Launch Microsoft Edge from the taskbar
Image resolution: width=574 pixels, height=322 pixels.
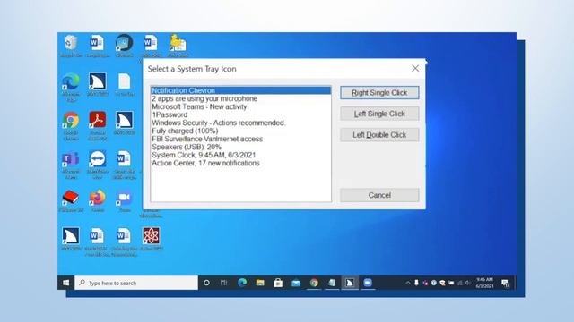pos(242,283)
